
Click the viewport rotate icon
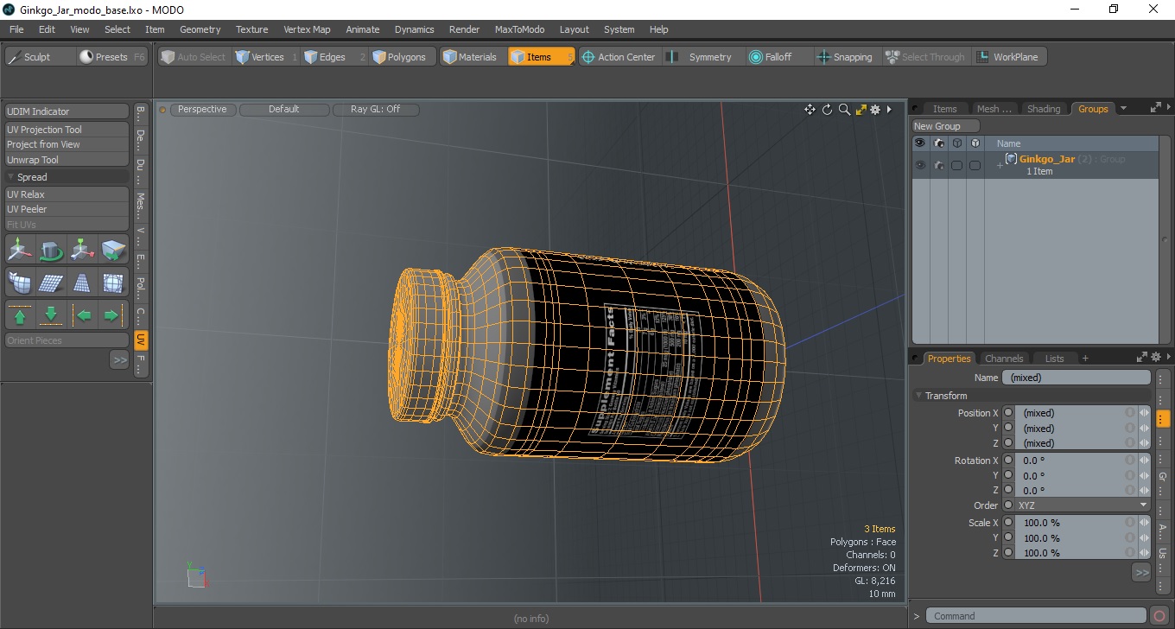pos(827,110)
